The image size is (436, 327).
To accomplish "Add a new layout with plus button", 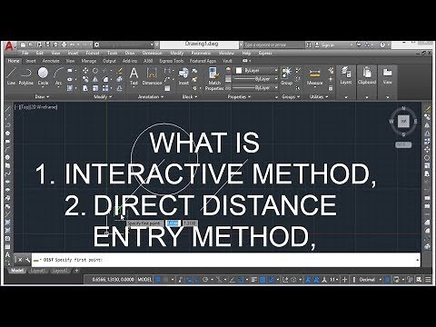I will tap(76, 271).
